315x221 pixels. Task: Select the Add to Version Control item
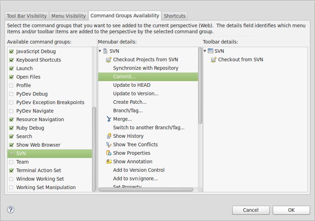(x=139, y=170)
